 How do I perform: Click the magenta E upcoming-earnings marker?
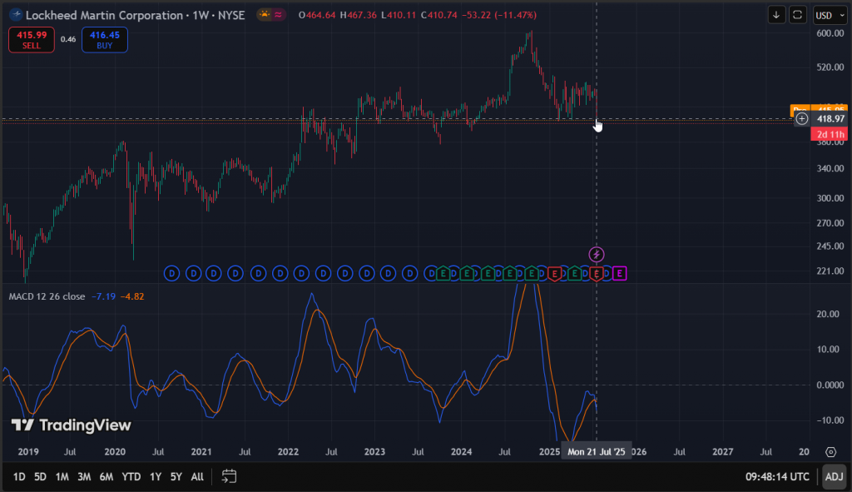pyautogui.click(x=619, y=273)
